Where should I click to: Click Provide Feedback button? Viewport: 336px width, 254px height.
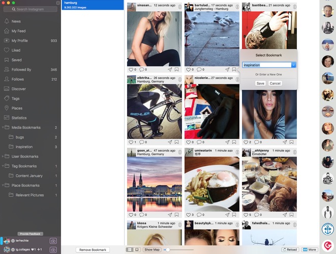coord(30,234)
